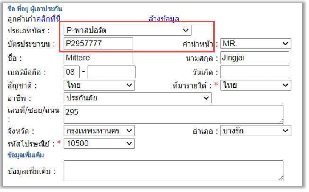Screen dimensions: 309x192
Task: Click the 'นามสกุล :' label
Action: coord(202,58)
